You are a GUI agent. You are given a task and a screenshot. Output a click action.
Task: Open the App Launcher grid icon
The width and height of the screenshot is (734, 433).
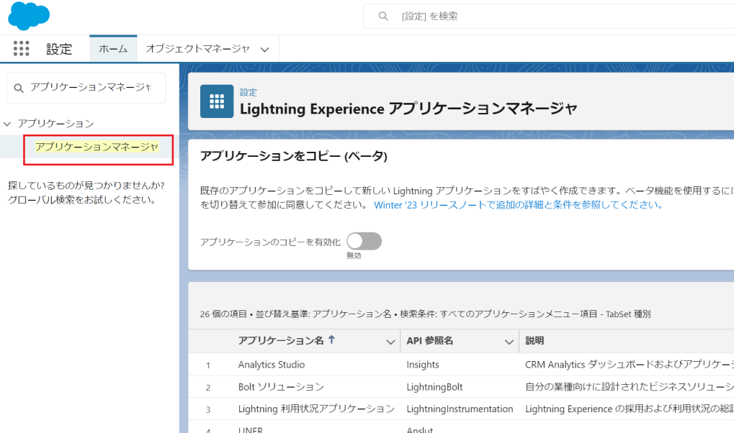(x=21, y=49)
